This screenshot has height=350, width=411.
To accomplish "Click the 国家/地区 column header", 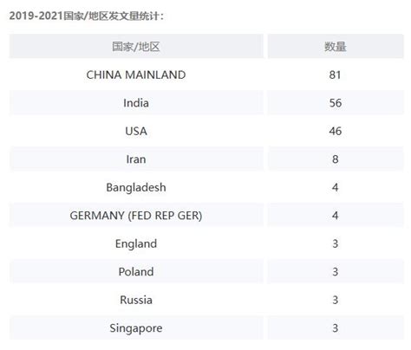I will 136,47.
